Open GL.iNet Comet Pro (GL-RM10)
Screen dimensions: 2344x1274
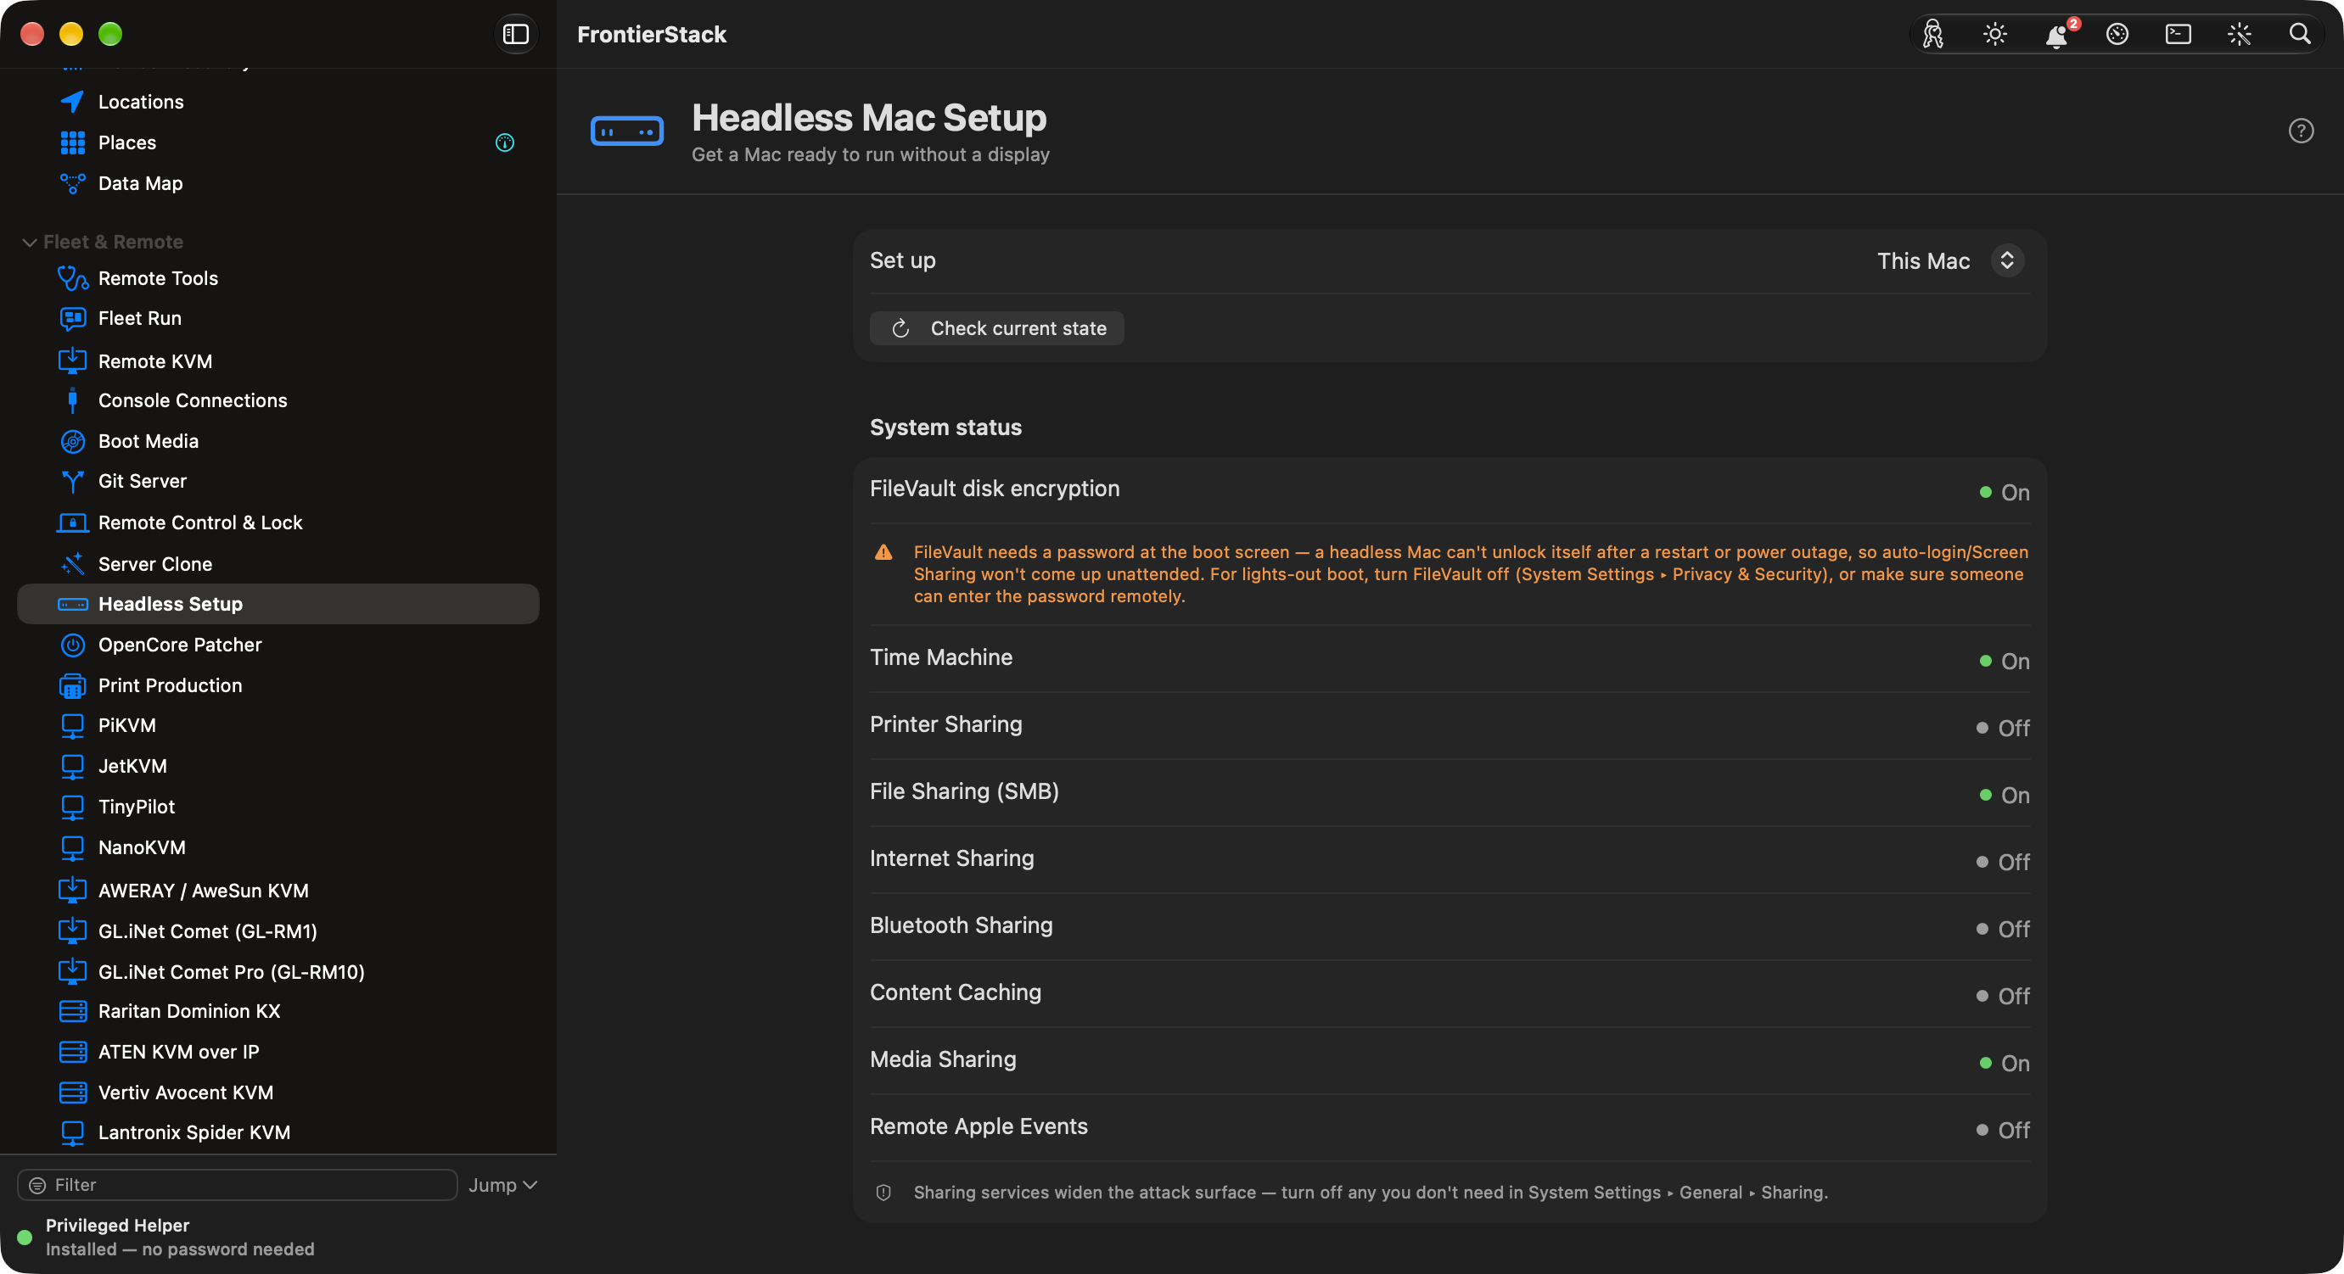tap(278, 972)
